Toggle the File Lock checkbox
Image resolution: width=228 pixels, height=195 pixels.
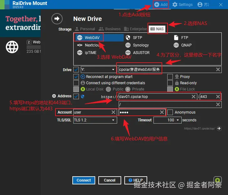170,89
